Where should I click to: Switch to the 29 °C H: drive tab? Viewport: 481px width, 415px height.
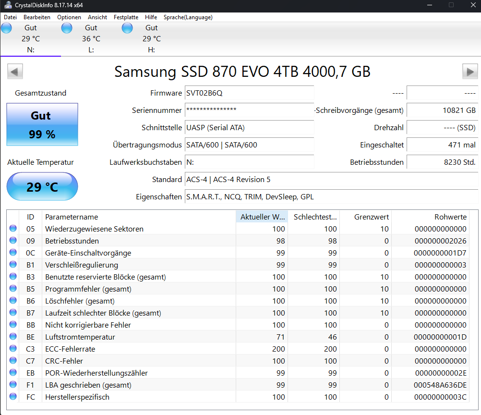point(151,39)
